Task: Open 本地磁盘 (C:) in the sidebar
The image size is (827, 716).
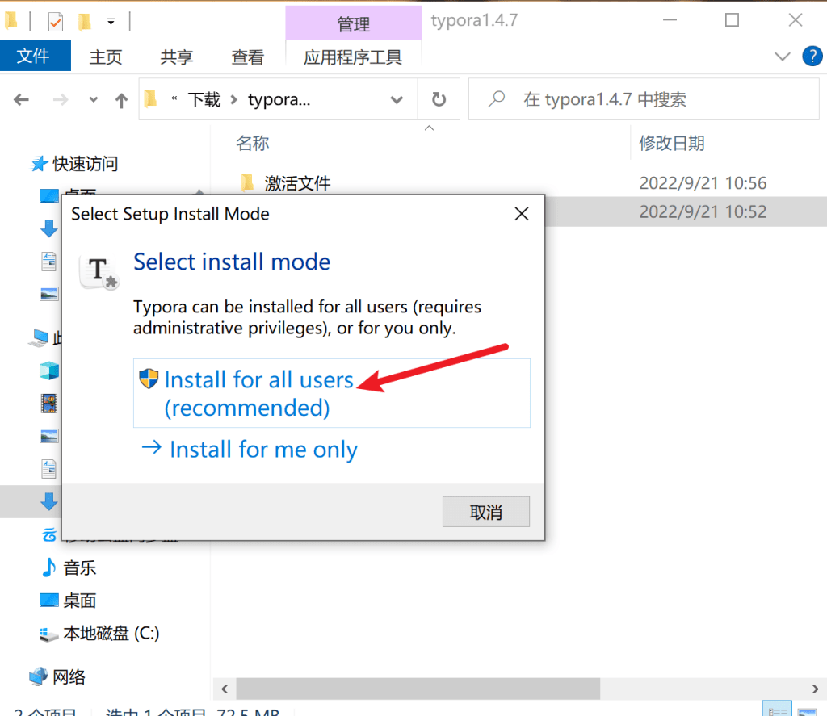Action: [111, 634]
